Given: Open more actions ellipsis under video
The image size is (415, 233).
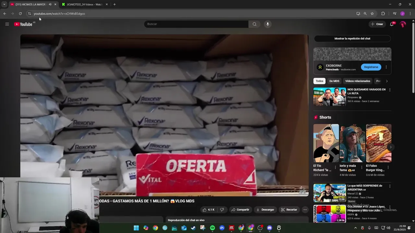Looking at the screenshot, I should (x=305, y=210).
